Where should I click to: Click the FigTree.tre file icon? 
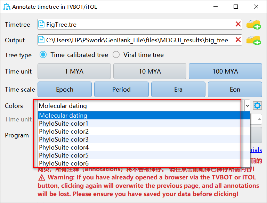click(x=41, y=24)
